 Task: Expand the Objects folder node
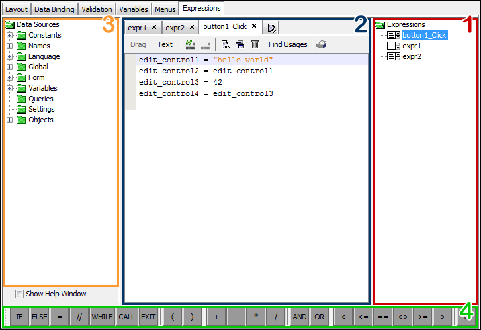pyautogui.click(x=10, y=120)
